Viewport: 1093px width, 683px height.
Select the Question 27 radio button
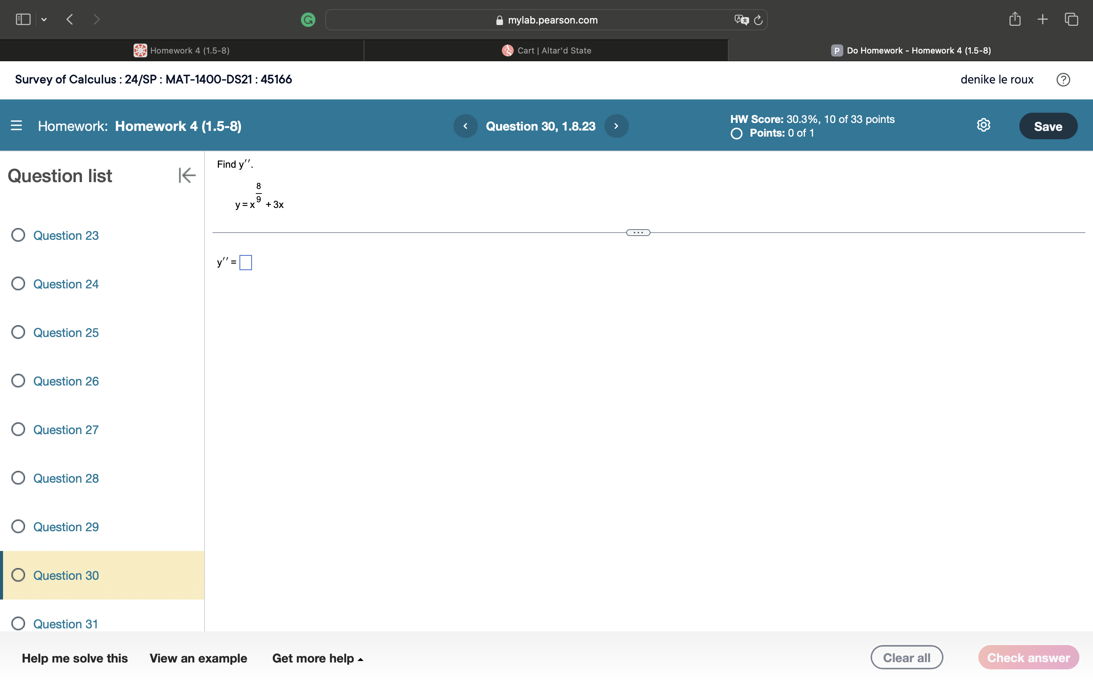[18, 429]
